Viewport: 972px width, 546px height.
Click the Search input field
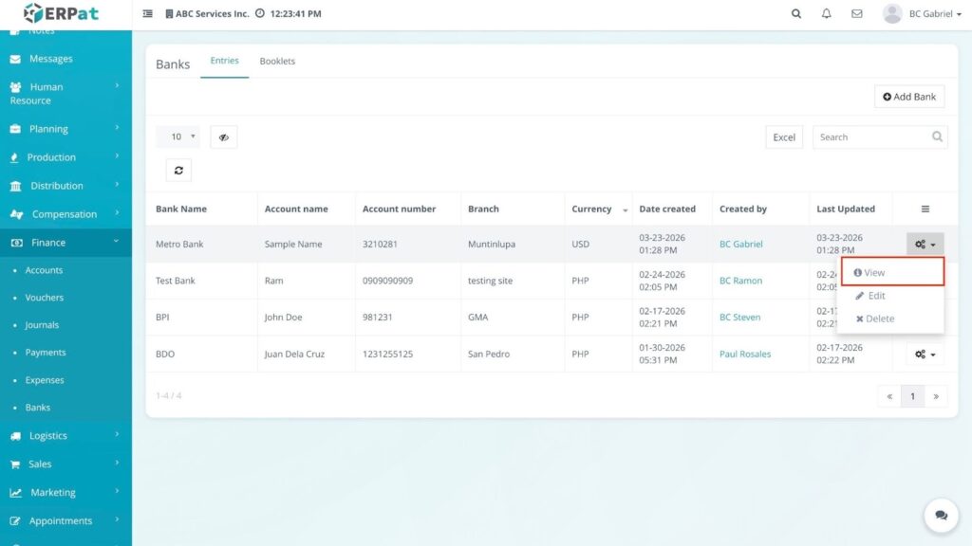[x=869, y=137]
